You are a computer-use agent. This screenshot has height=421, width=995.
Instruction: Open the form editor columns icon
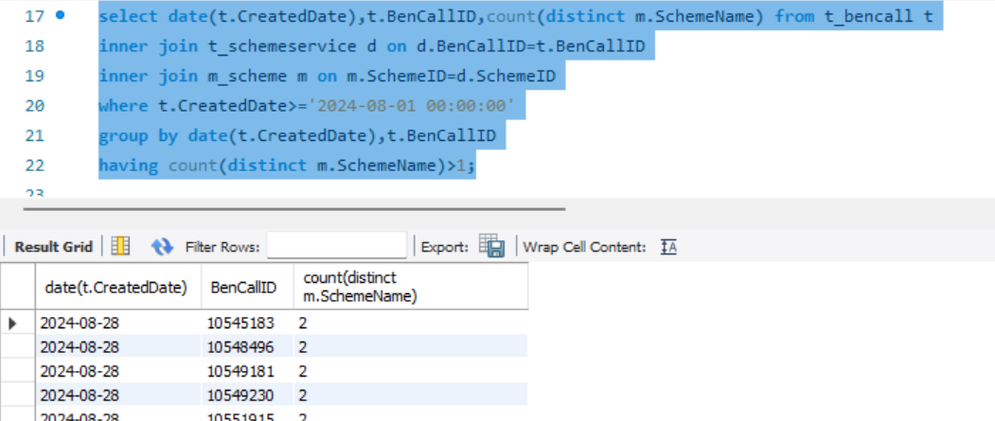(x=120, y=246)
